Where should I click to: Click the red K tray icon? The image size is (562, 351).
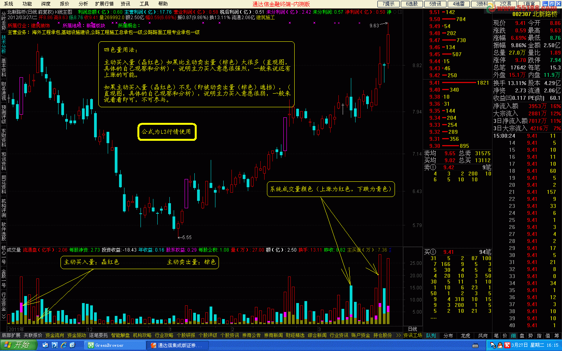(507, 345)
